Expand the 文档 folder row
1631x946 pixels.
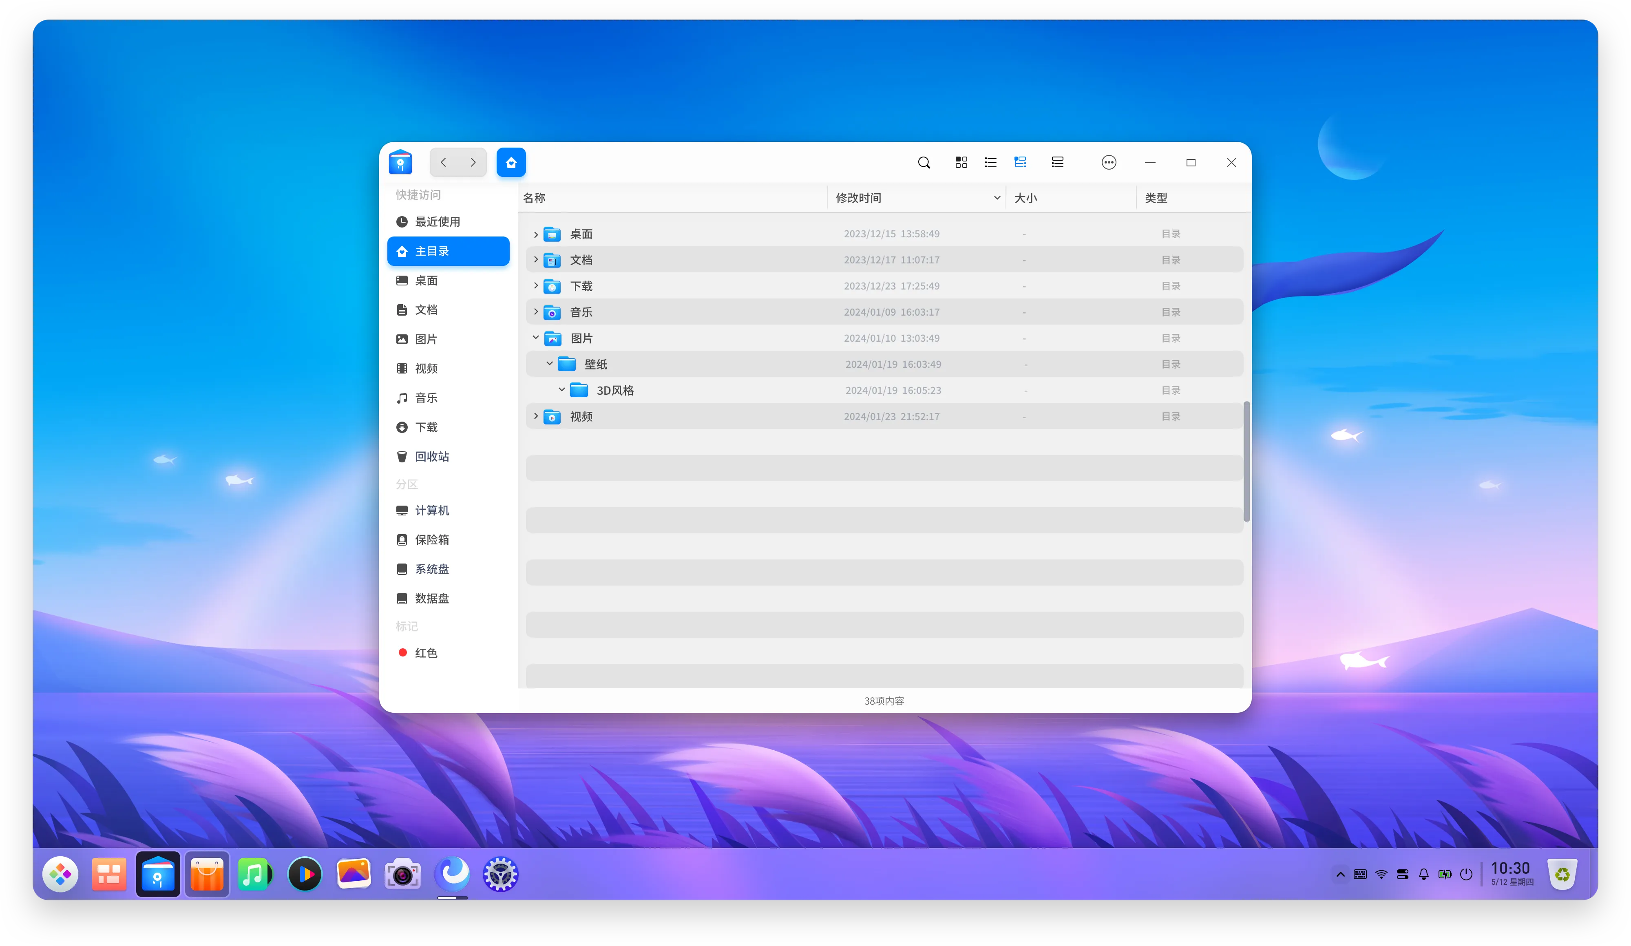pos(536,259)
